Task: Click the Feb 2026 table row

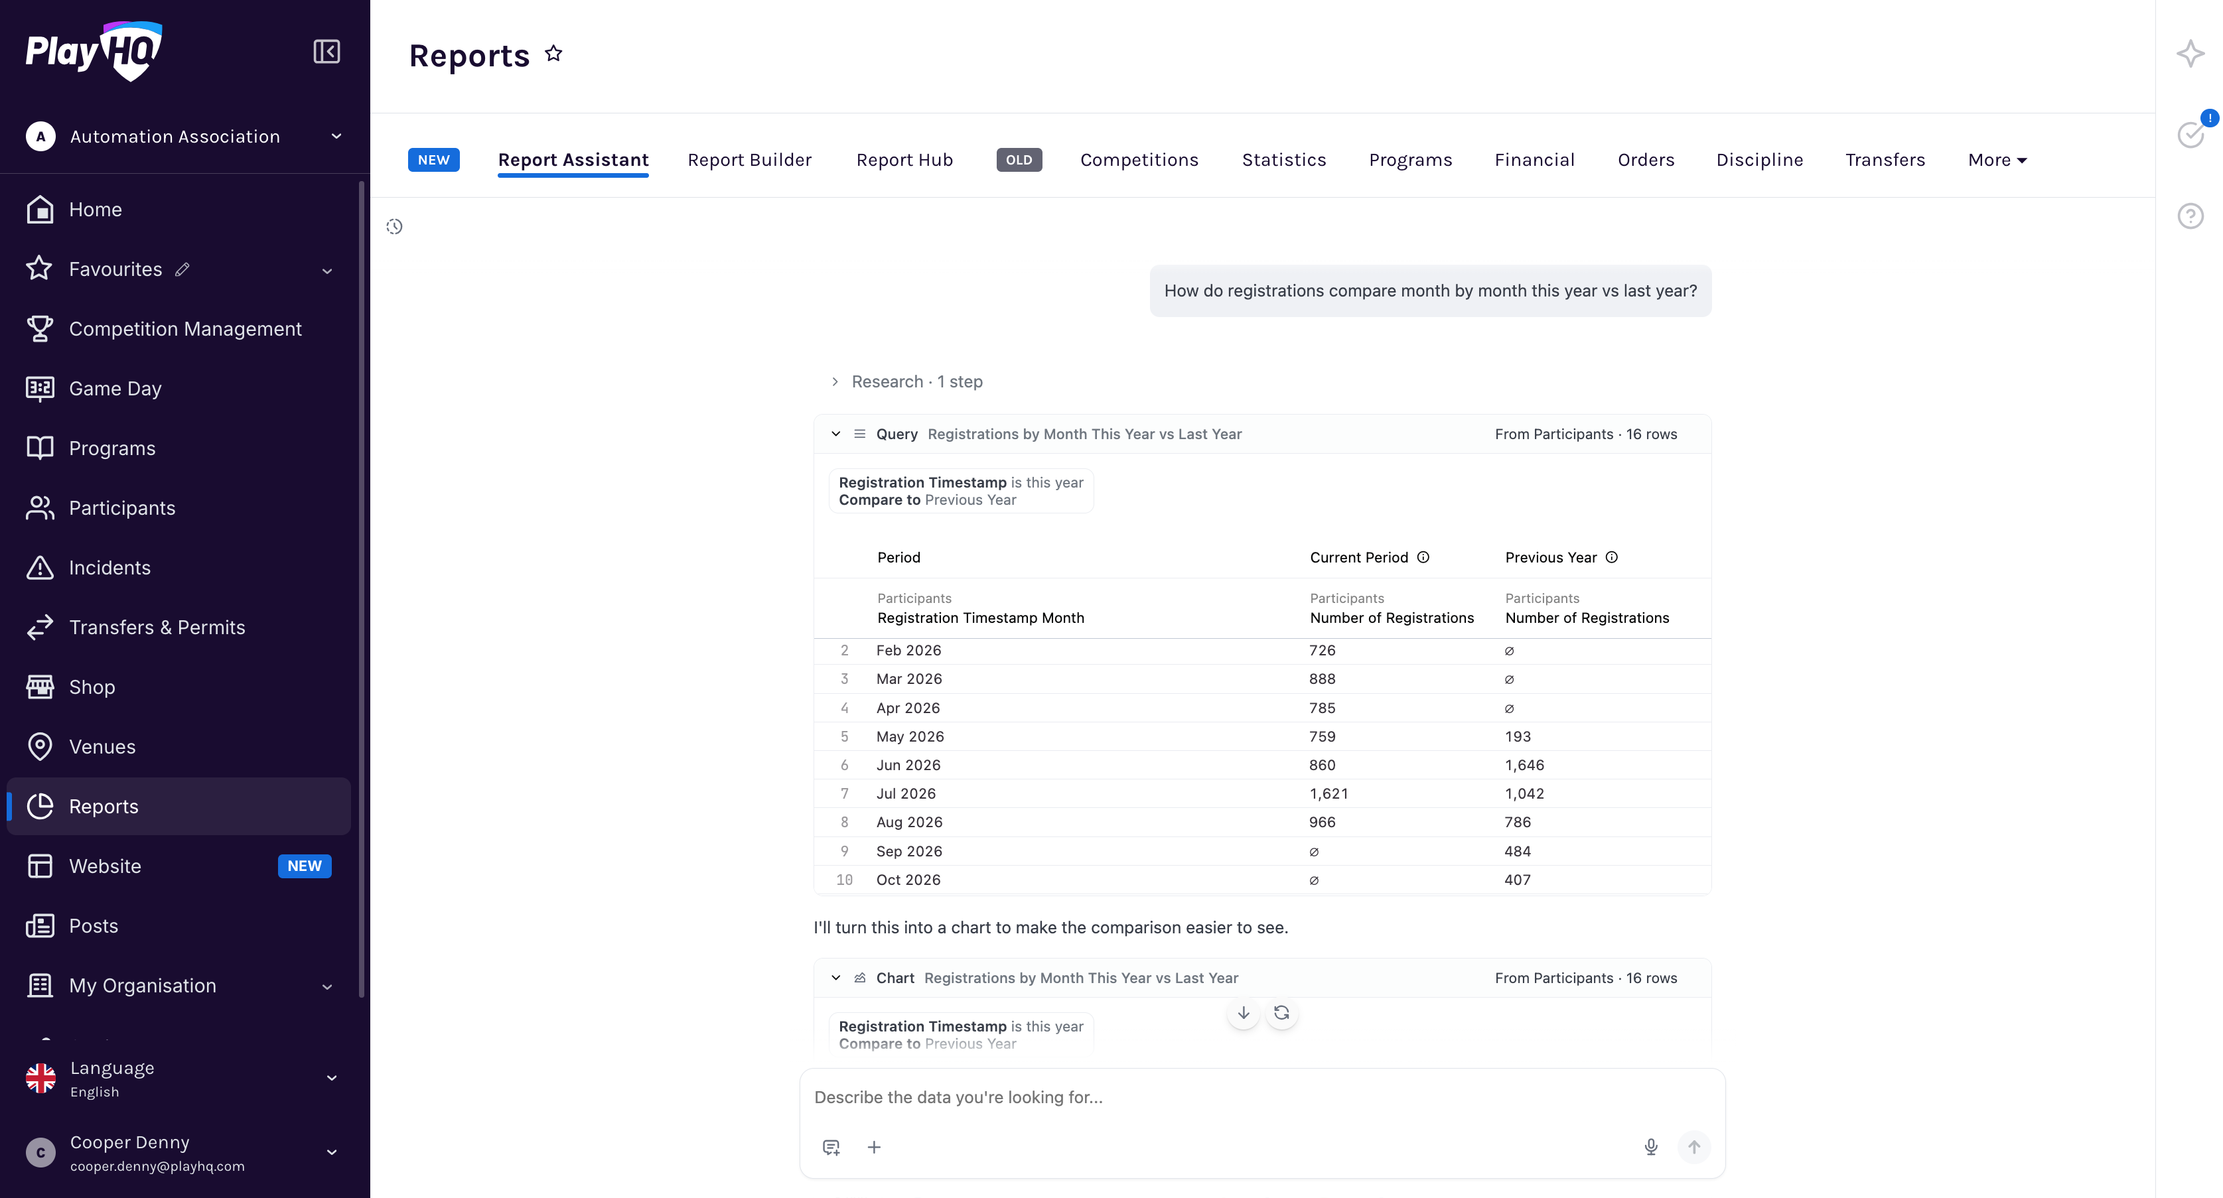Action: pyautogui.click(x=1261, y=650)
